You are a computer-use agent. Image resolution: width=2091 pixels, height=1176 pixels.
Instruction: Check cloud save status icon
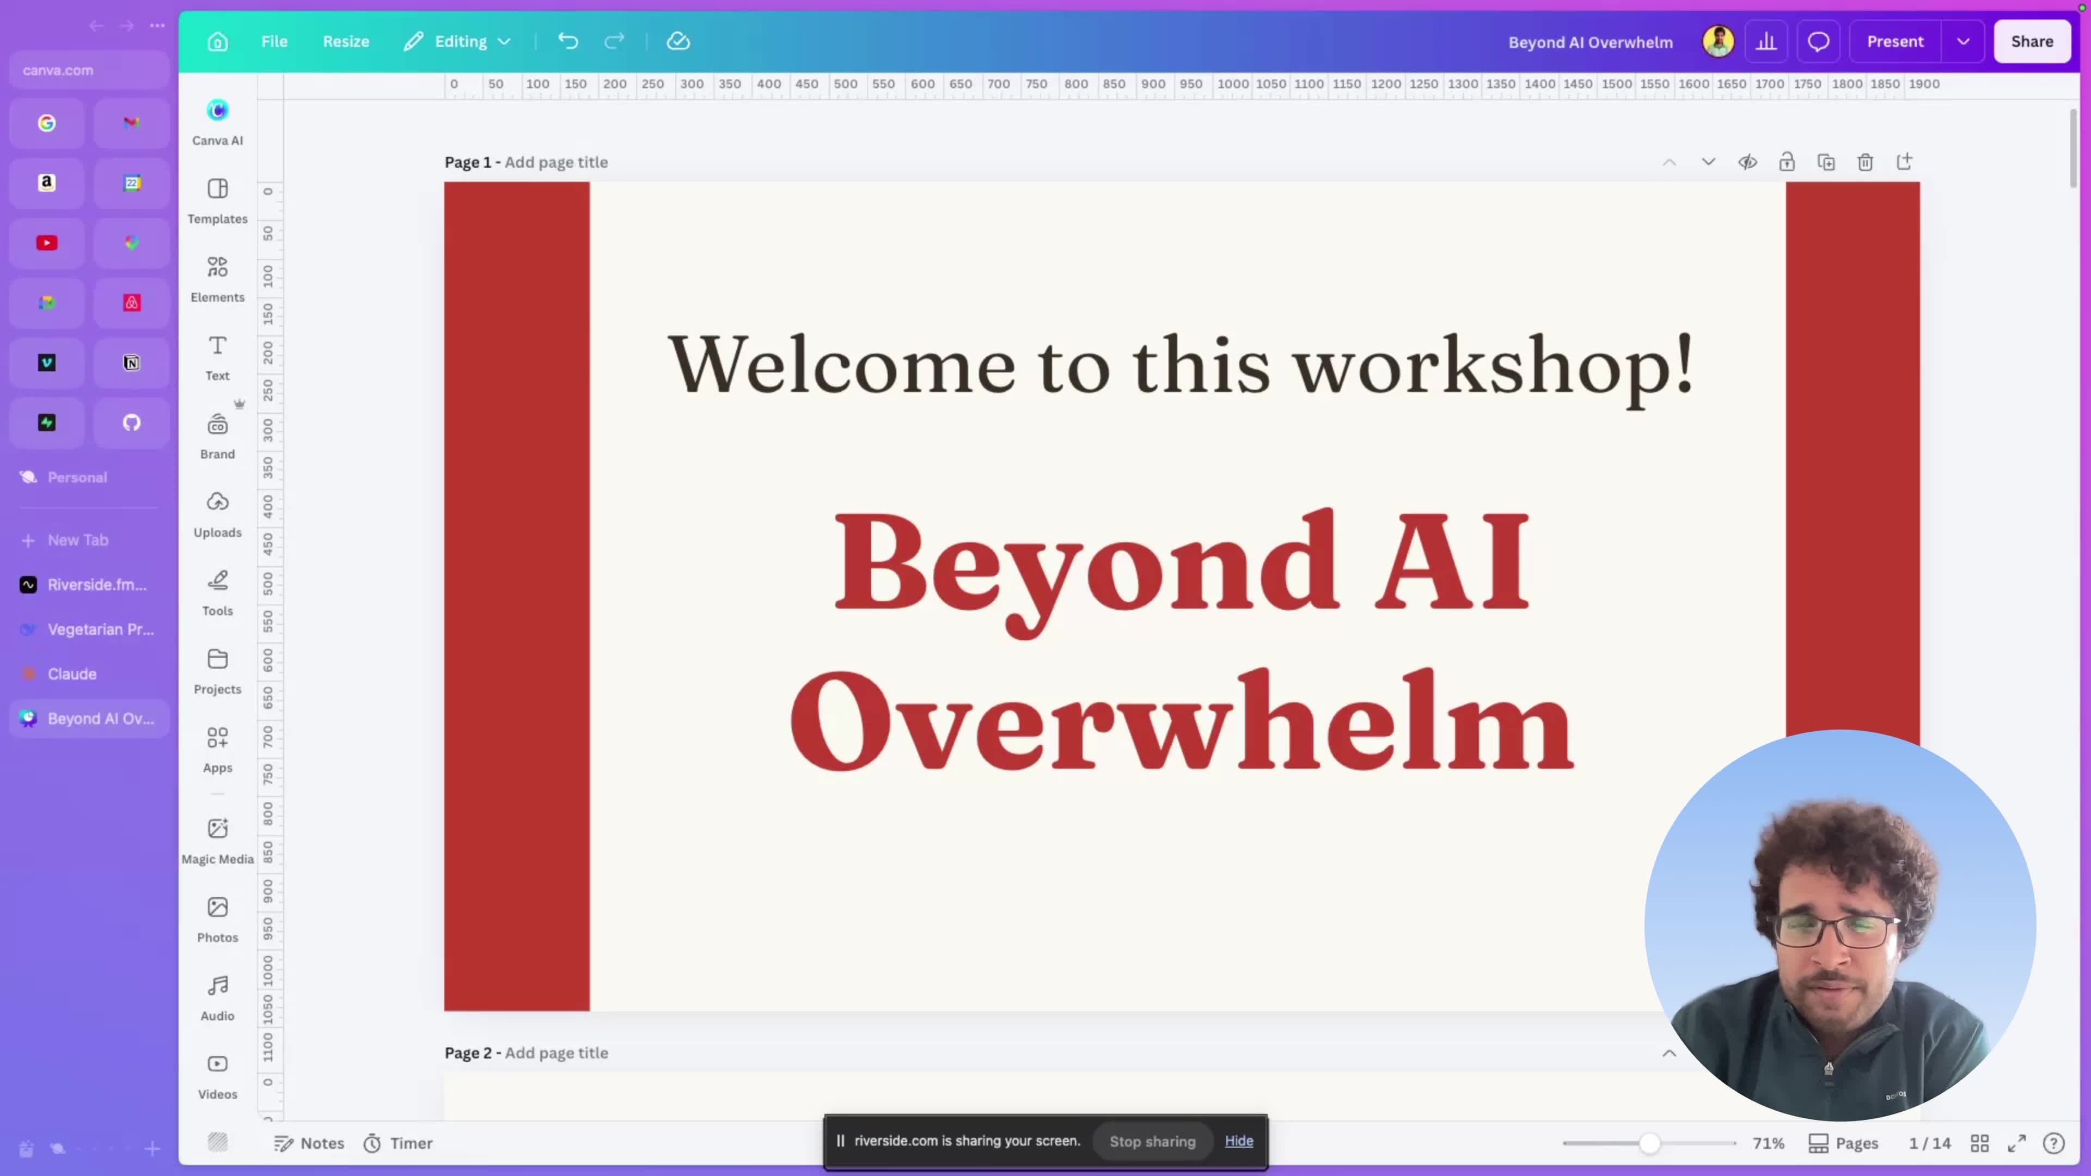tap(678, 41)
